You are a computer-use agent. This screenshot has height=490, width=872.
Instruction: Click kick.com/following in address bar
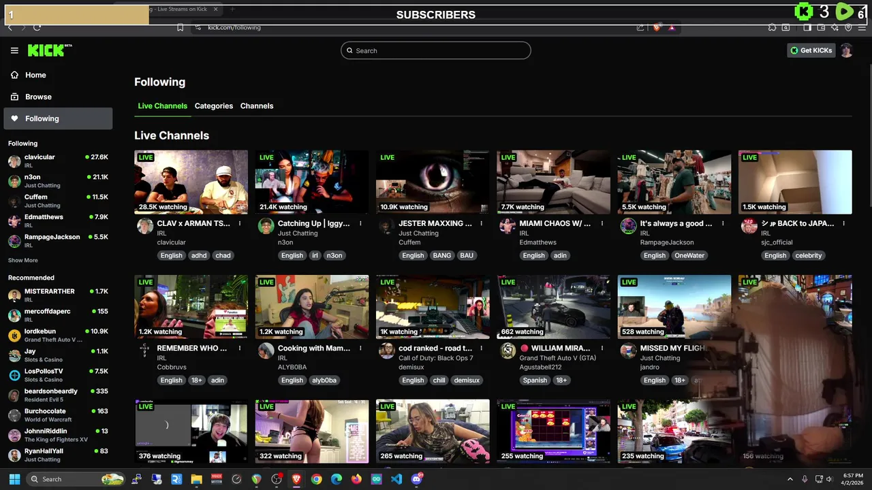(234, 27)
